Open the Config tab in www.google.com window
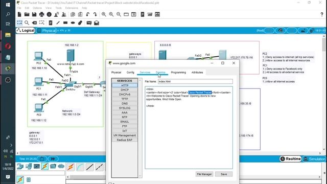The height and width of the screenshot is (184, 327). coord(130,73)
